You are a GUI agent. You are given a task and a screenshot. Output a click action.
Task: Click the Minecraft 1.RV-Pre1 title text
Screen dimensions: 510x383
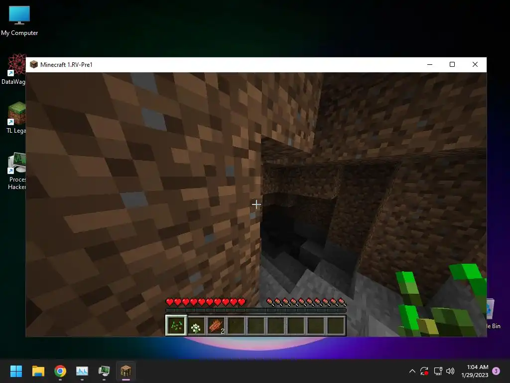66,64
